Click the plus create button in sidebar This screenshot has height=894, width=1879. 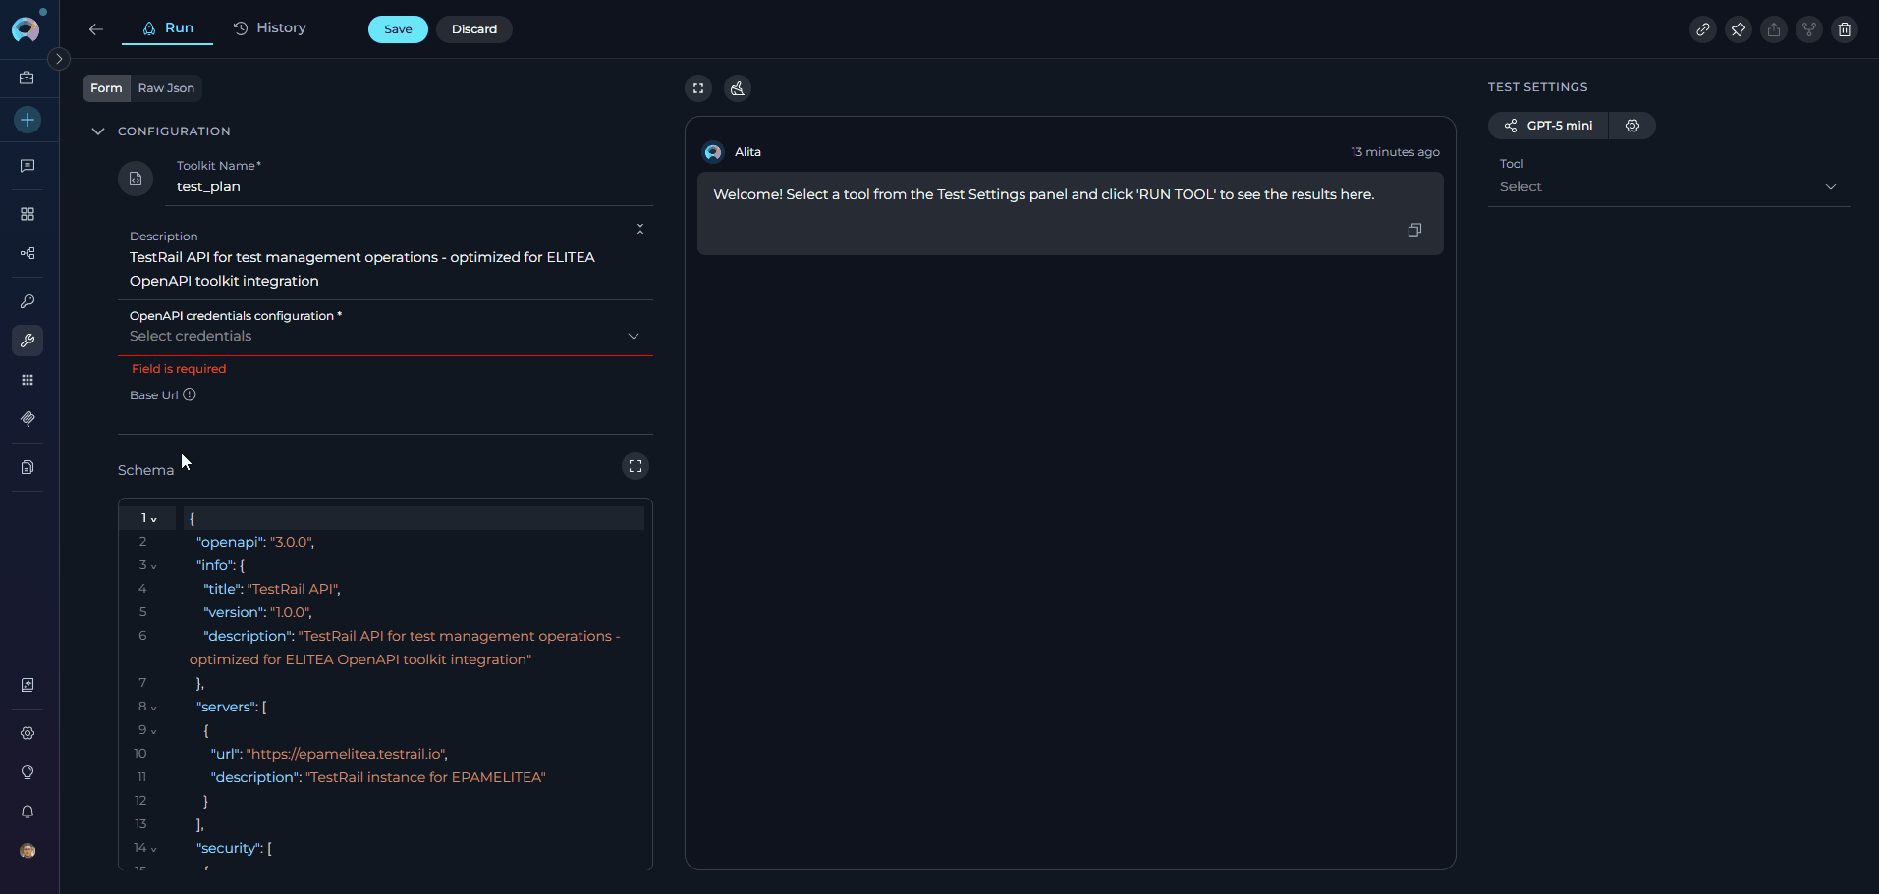28,120
